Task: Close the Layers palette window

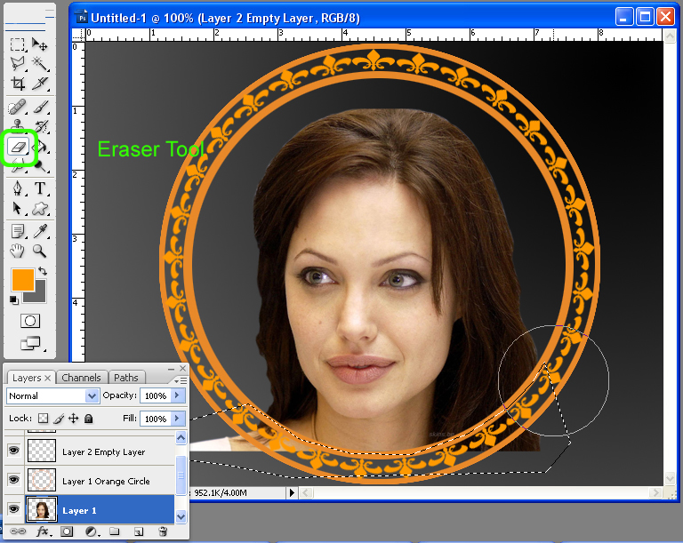Action: click(x=183, y=369)
